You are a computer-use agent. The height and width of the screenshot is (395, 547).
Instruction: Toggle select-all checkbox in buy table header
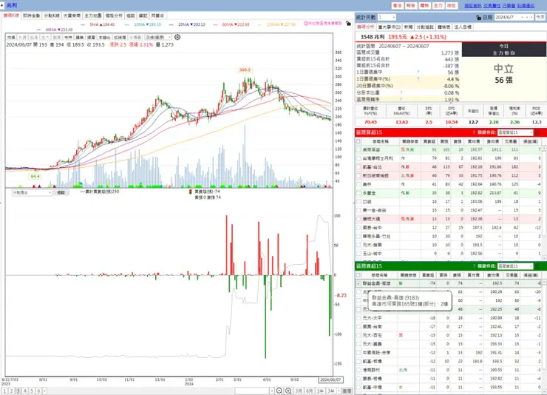pyautogui.click(x=359, y=141)
